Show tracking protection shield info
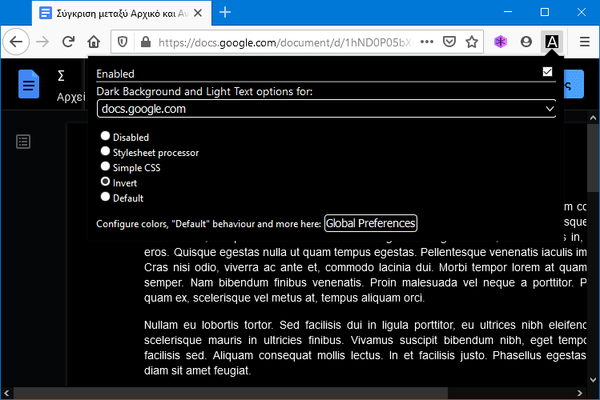Image resolution: width=600 pixels, height=400 pixels. pos(123,42)
